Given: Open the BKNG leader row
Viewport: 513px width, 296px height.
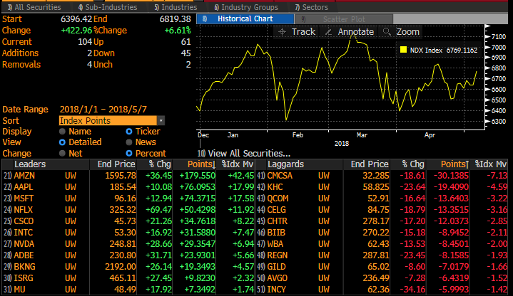Looking at the screenshot, I should tap(128, 267).
